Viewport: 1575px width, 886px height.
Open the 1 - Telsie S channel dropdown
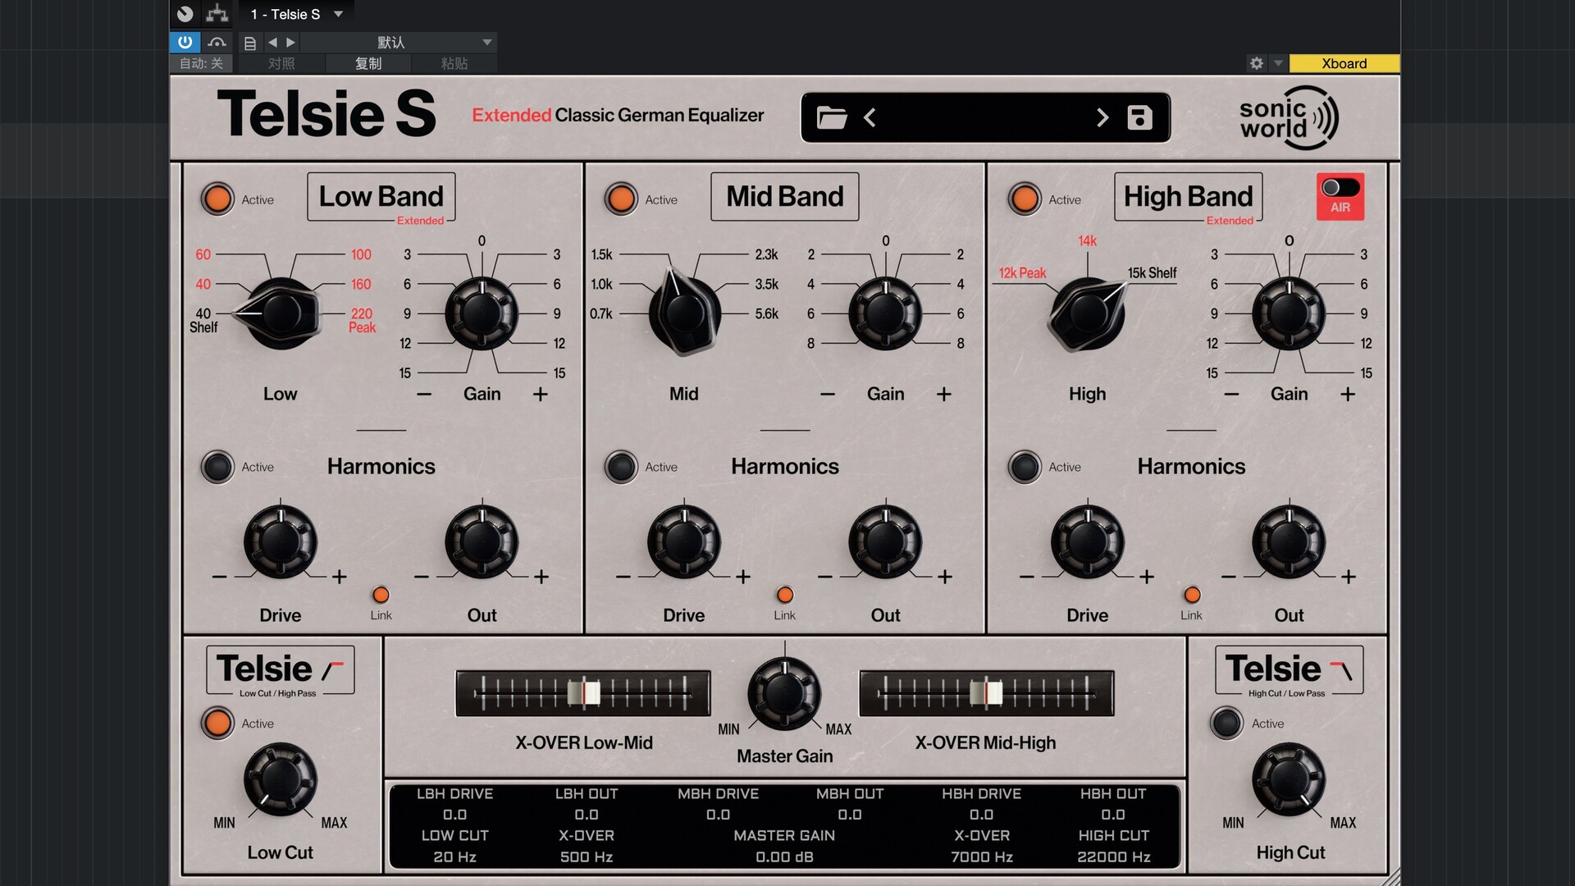click(295, 13)
